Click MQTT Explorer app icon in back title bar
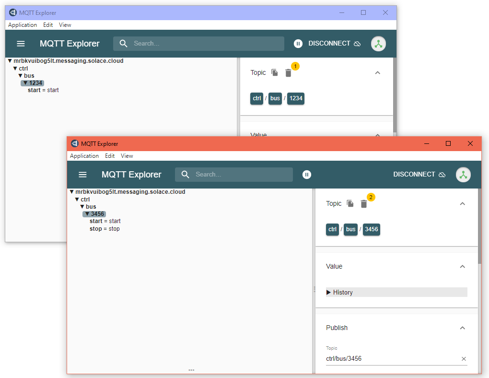The width and height of the screenshot is (489, 378). (x=13, y=12)
